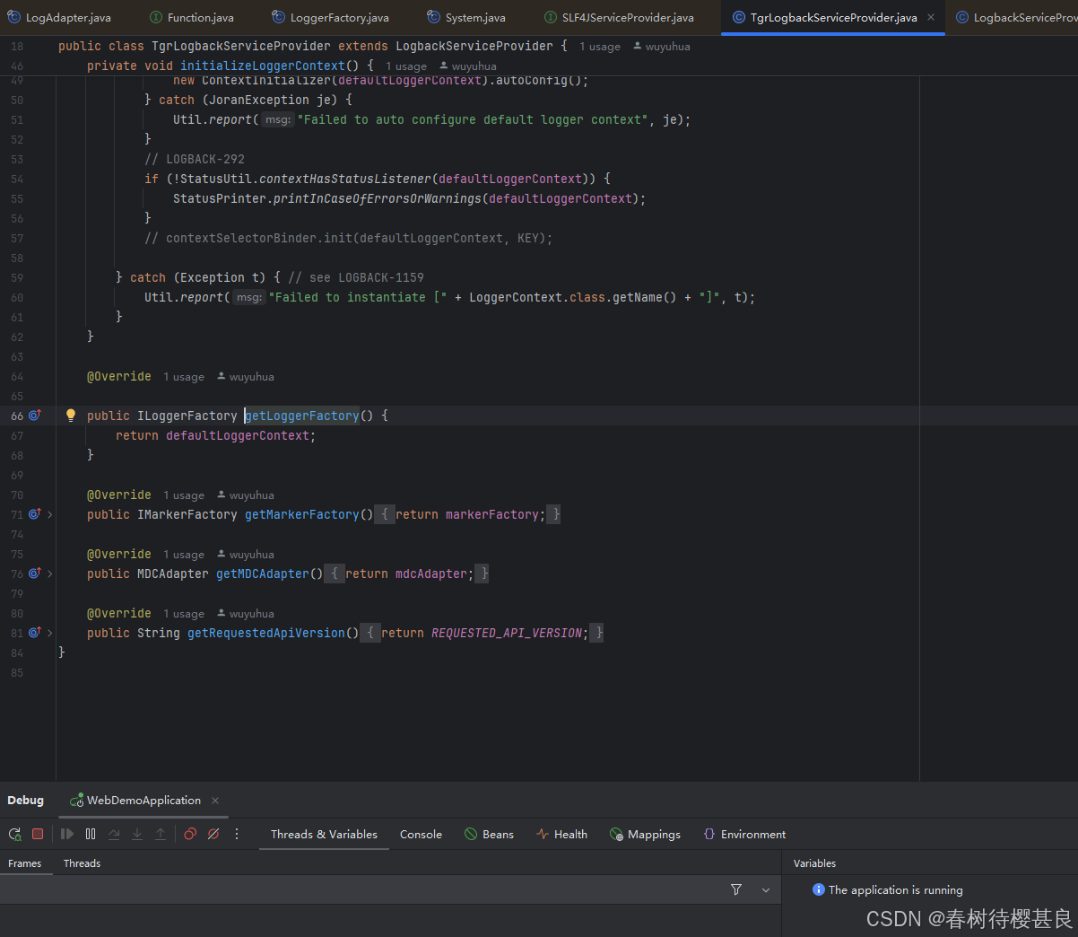Open the Beans tab
Viewport: 1078px width, 937px height.
click(x=489, y=834)
